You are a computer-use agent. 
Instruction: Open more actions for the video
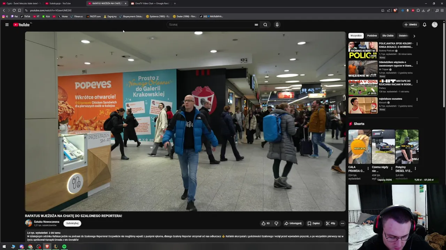[343, 223]
